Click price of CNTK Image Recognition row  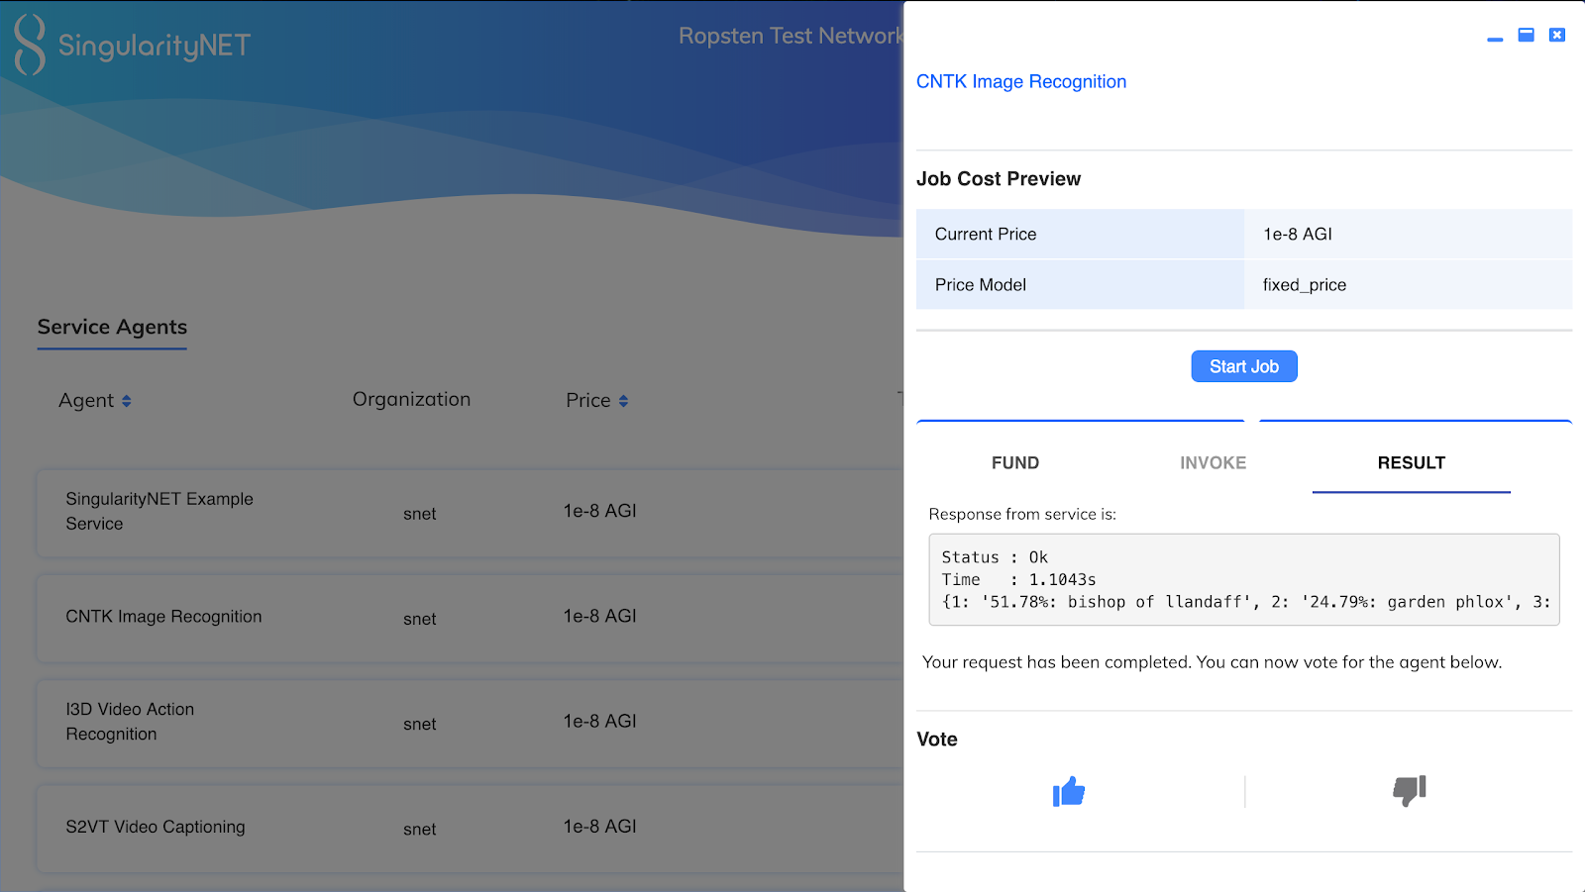coord(600,616)
